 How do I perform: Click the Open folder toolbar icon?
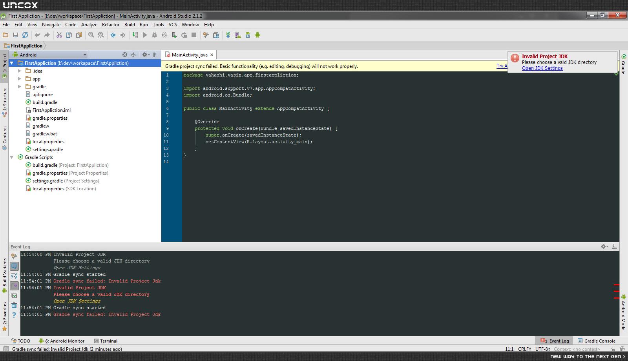coord(5,35)
